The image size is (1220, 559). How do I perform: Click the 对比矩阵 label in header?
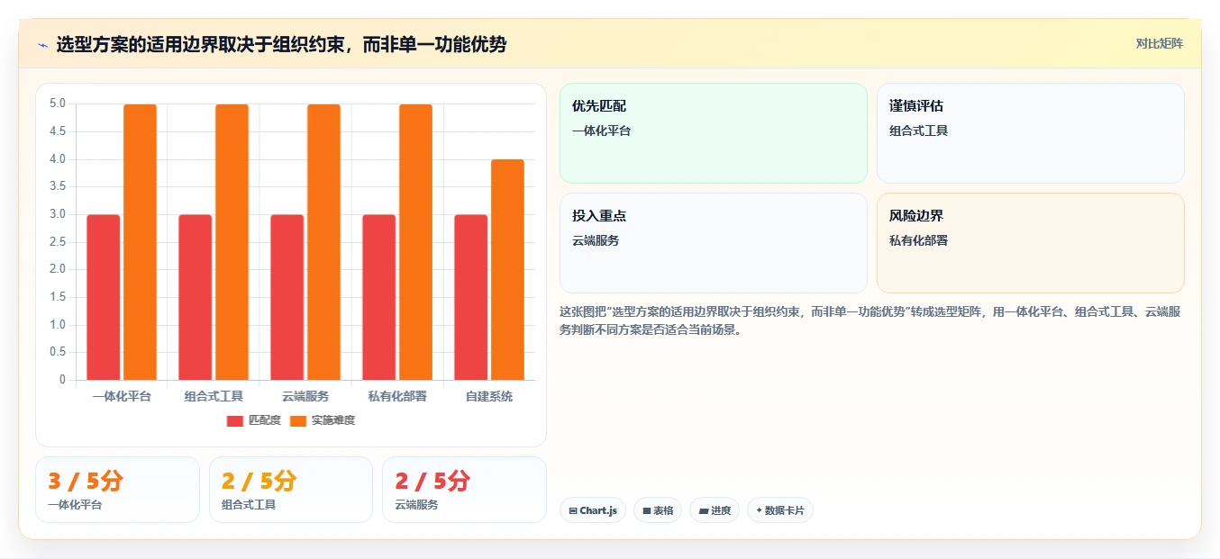point(1160,43)
